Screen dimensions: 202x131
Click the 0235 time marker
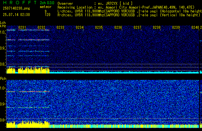click(x=99, y=27)
